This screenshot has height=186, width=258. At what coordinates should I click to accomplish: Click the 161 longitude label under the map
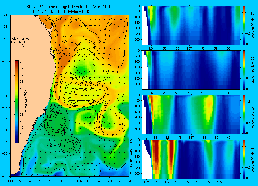point(129,181)
